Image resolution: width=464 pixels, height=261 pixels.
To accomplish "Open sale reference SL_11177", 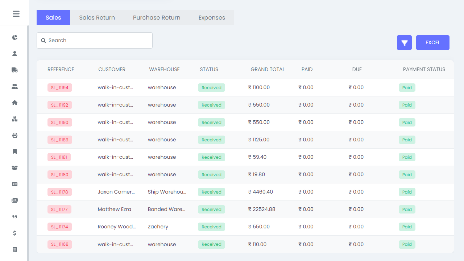I will [59, 209].
